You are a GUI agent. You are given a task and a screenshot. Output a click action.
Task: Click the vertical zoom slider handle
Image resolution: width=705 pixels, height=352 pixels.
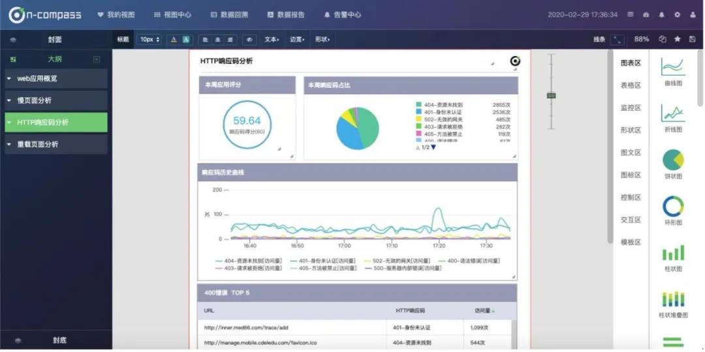point(551,96)
